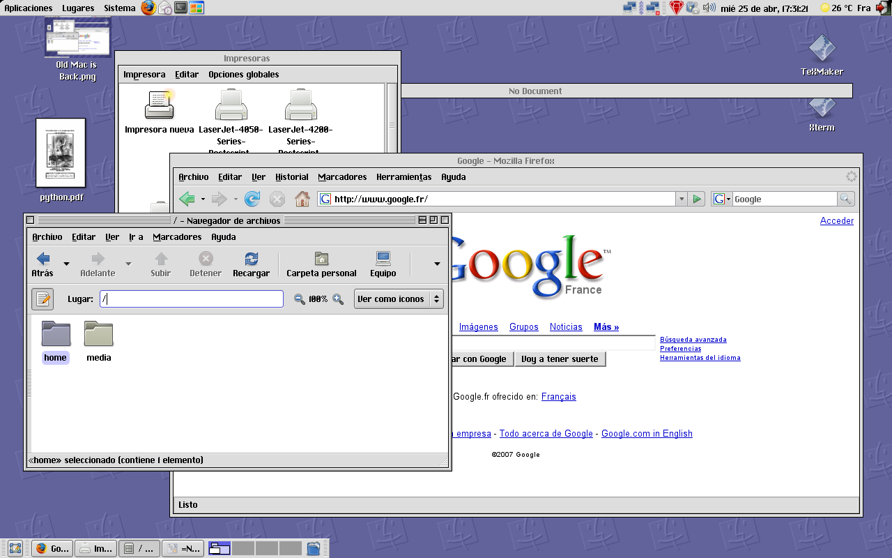Click the Français language link
This screenshot has width=892, height=558.
559,396
